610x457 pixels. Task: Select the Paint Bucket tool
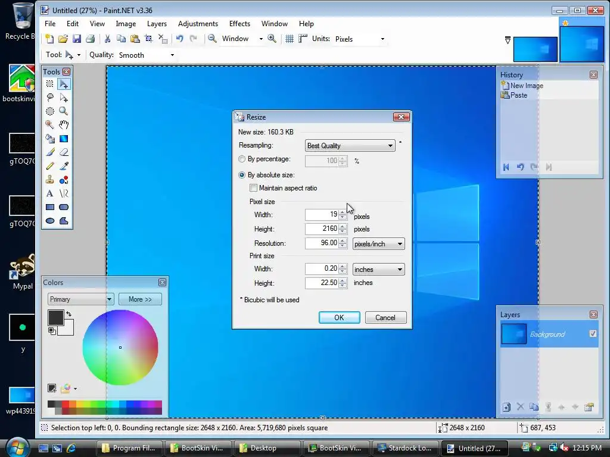pos(50,139)
